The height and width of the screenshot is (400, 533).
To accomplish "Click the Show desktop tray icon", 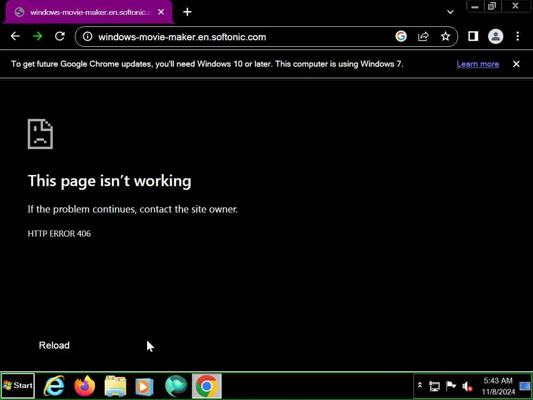I will 525,386.
